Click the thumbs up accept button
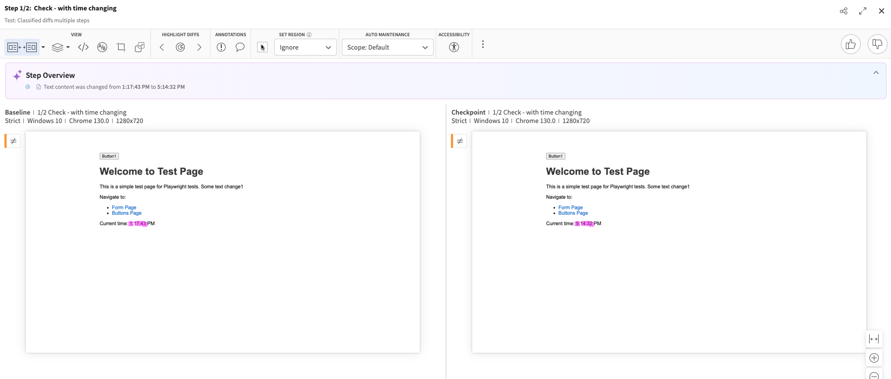This screenshot has width=891, height=379. coord(851,45)
